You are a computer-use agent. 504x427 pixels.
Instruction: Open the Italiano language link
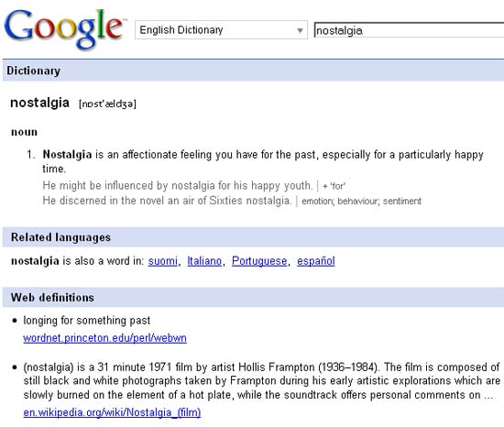tap(204, 261)
